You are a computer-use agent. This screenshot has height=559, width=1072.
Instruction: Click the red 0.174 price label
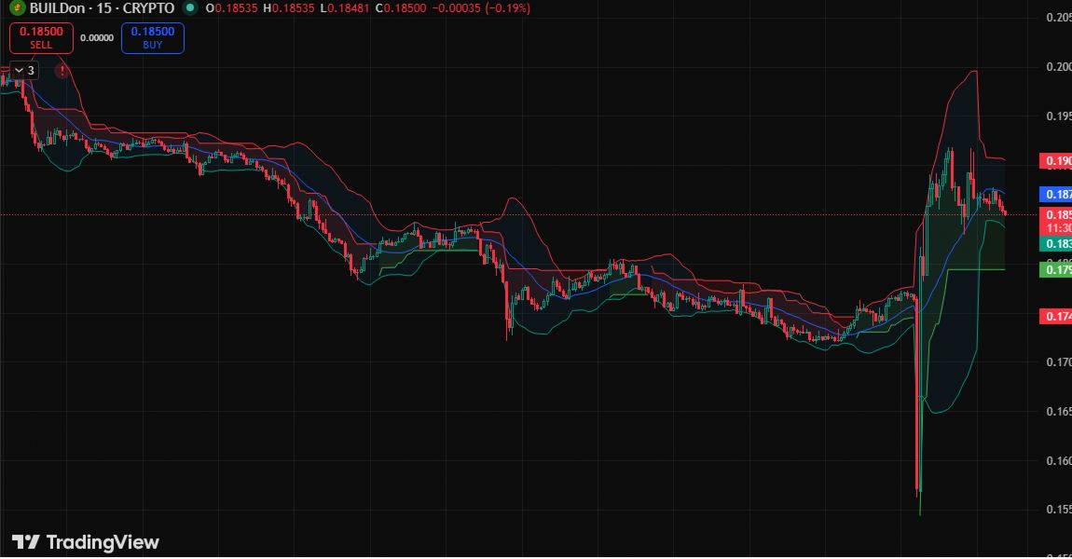point(1055,317)
